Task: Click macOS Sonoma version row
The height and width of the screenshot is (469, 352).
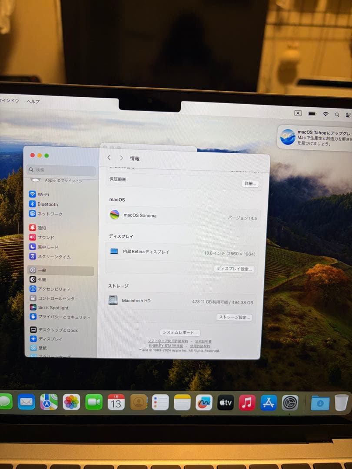Action: 183,216
